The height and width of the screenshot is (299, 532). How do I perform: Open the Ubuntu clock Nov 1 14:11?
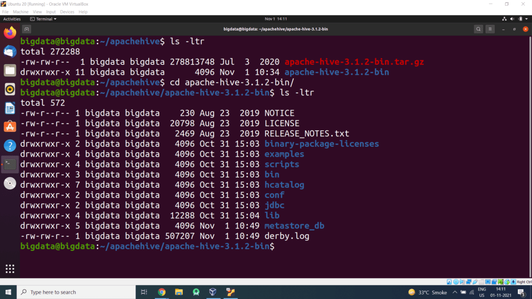(x=276, y=19)
